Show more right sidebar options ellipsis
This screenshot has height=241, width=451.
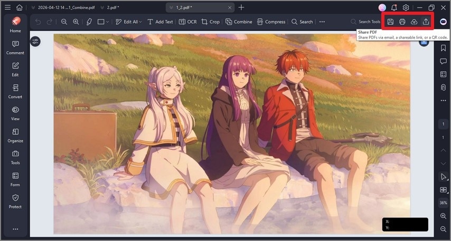[x=443, y=101]
